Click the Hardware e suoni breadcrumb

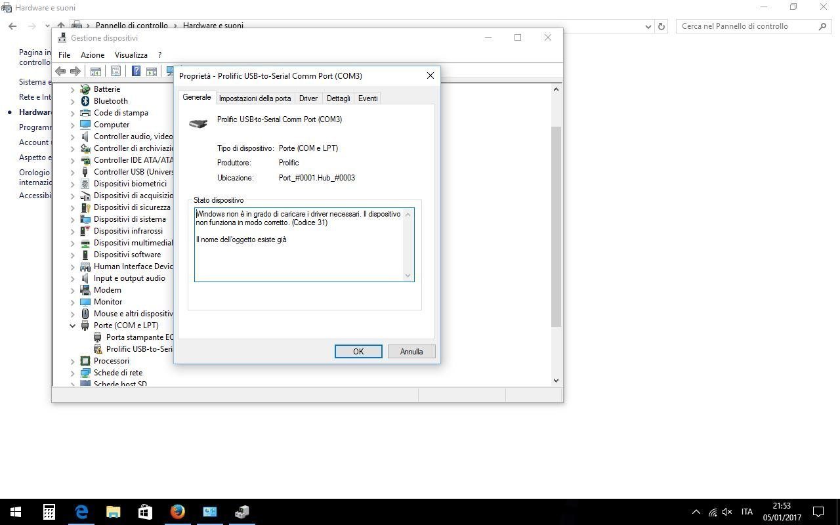coord(213,26)
